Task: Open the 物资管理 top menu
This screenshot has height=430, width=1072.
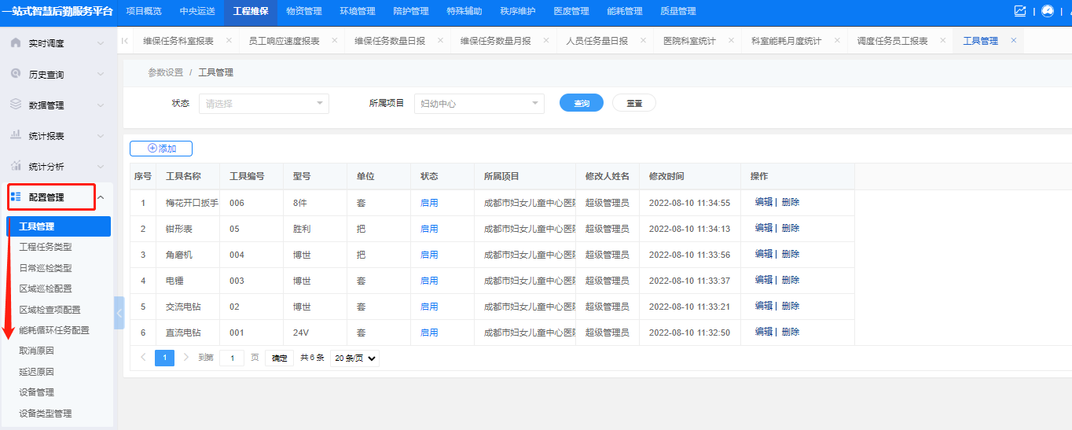Action: pyautogui.click(x=303, y=11)
